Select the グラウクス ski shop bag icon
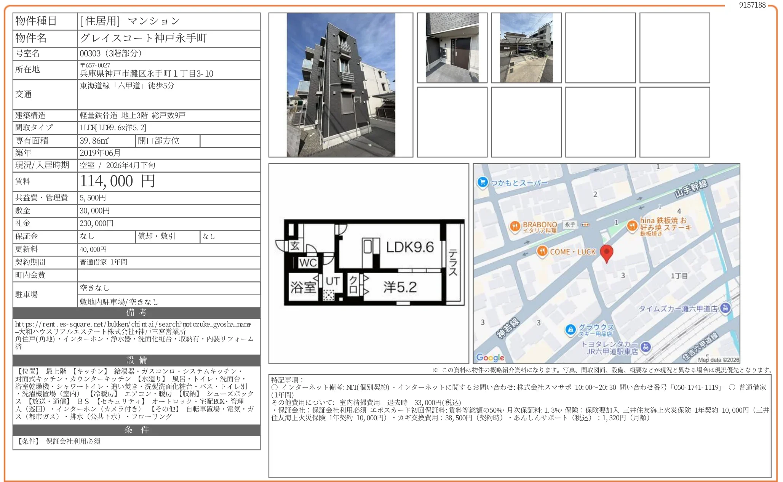This screenshot has width=783, height=482. [570, 330]
